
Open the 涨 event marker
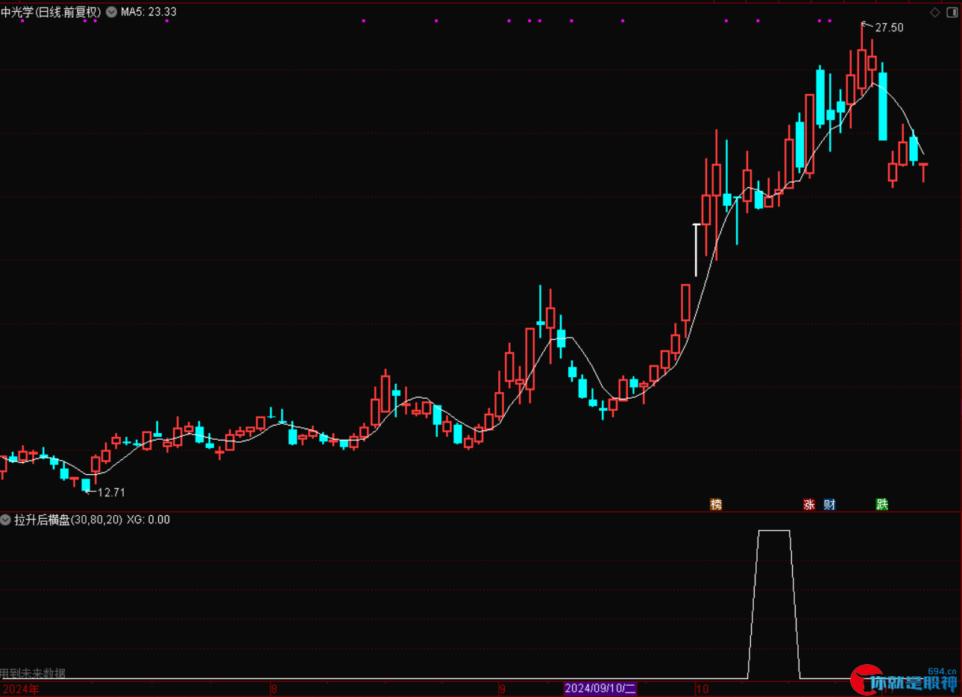coord(809,505)
